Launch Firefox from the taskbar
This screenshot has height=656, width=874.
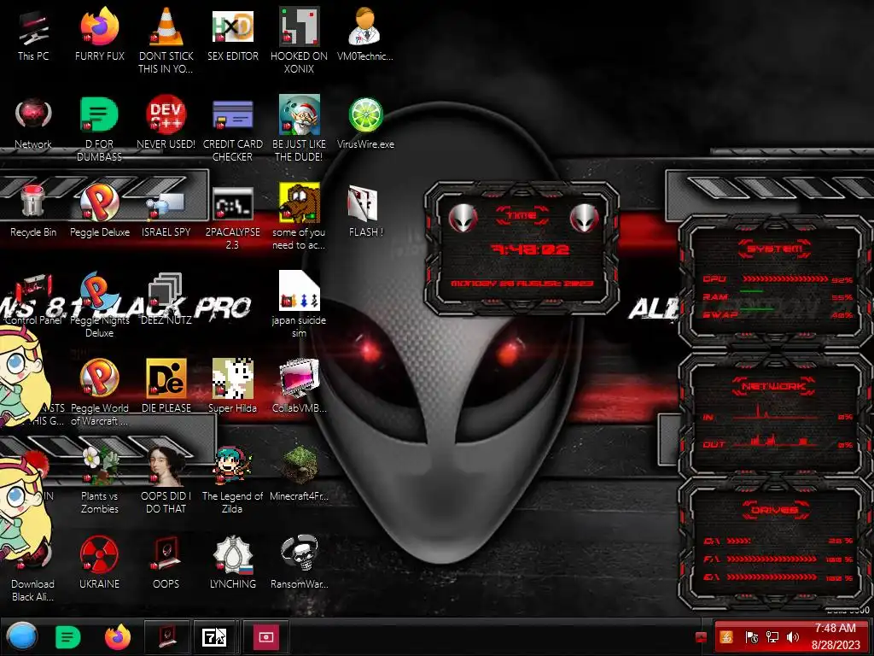tap(118, 636)
